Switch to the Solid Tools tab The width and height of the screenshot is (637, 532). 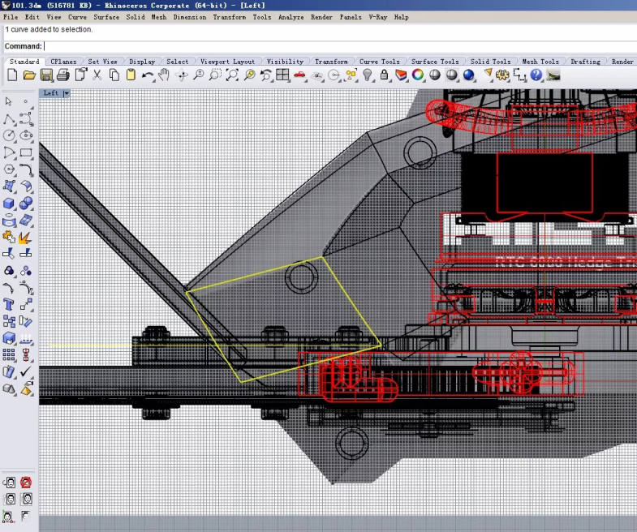pos(490,62)
